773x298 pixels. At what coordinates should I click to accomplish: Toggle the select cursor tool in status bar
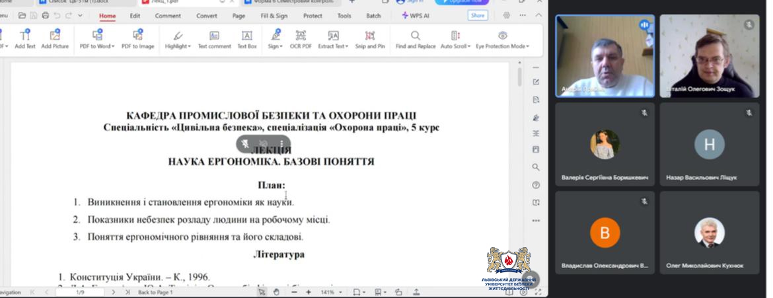coord(262,292)
